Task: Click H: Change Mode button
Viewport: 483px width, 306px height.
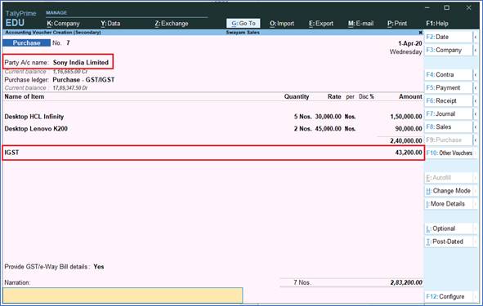Action: coord(449,191)
